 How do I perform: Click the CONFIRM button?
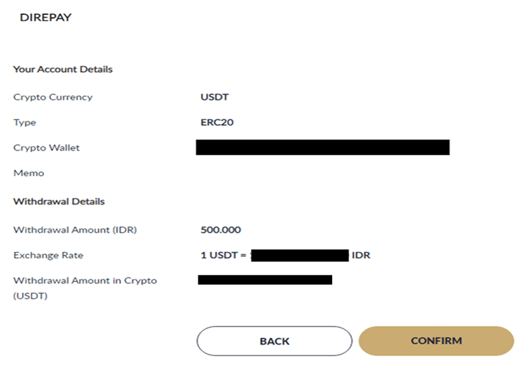tap(436, 341)
